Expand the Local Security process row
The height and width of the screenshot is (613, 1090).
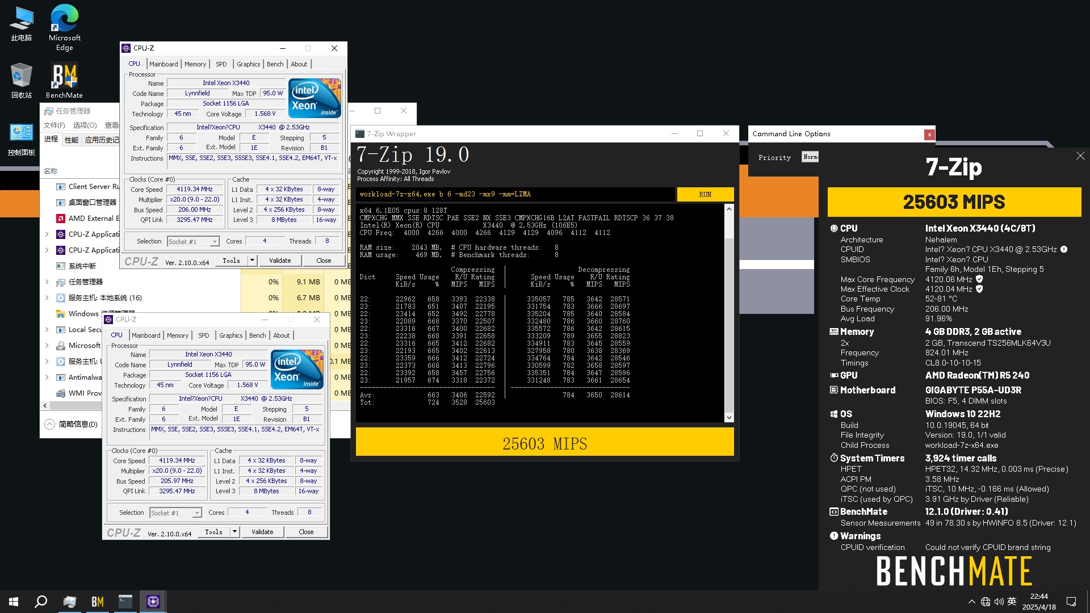[47, 330]
